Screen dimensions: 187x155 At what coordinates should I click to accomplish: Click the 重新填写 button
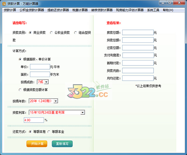coord(62,144)
